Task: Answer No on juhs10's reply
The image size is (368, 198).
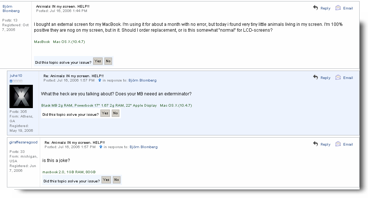Action: (x=115, y=113)
